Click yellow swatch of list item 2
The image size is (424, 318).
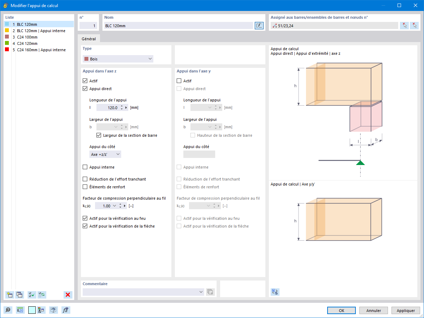click(x=7, y=31)
